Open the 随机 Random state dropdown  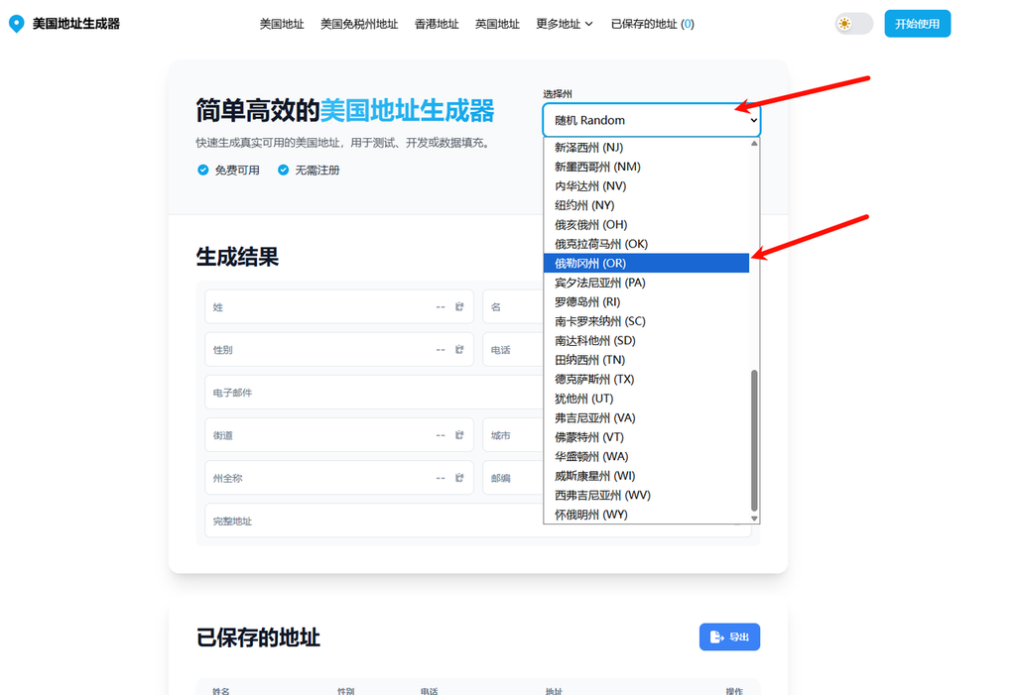click(651, 120)
